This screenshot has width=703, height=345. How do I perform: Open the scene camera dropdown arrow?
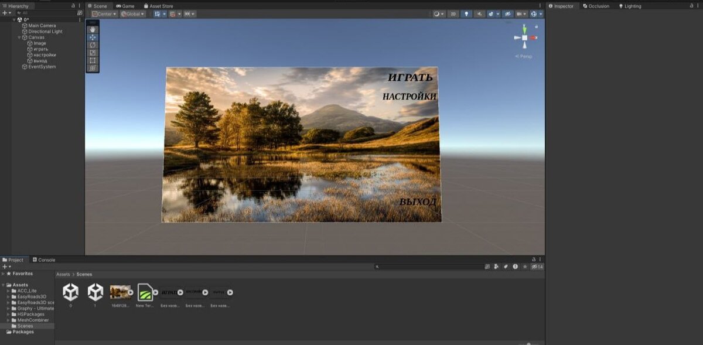(x=525, y=14)
